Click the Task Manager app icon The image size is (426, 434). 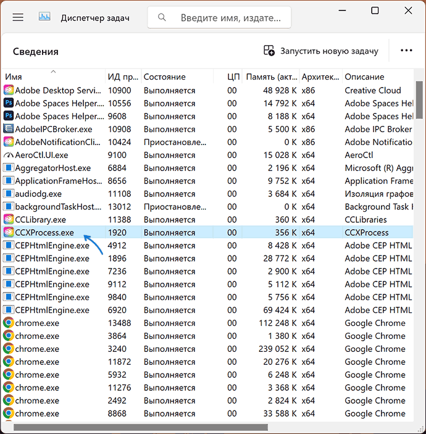44,17
